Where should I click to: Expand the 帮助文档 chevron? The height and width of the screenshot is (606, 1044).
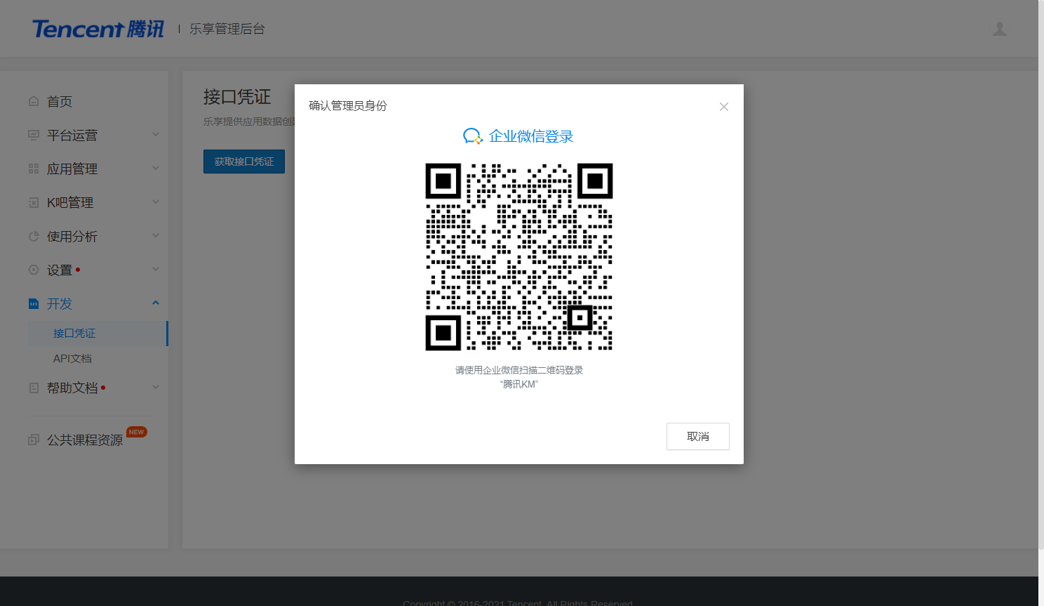coord(156,387)
